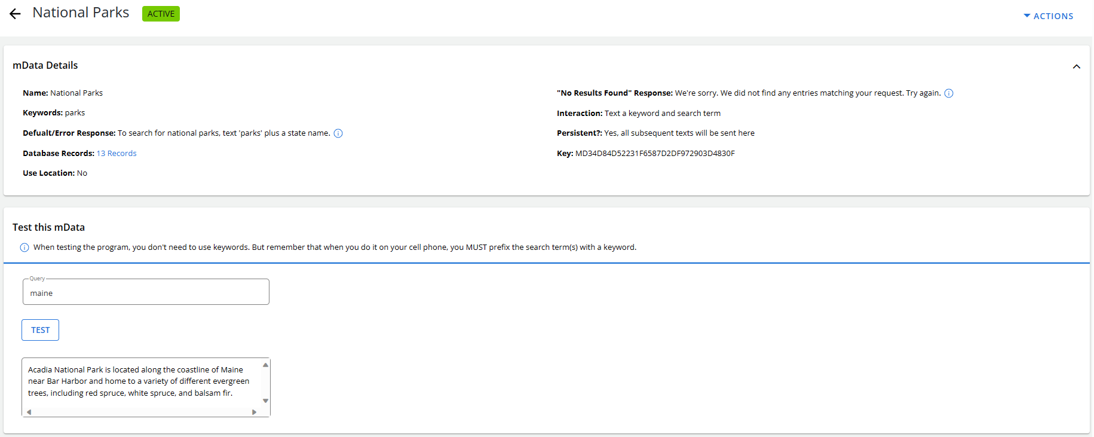Click the info icon beside Default/Error Response
The width and height of the screenshot is (1094, 437).
(x=338, y=133)
